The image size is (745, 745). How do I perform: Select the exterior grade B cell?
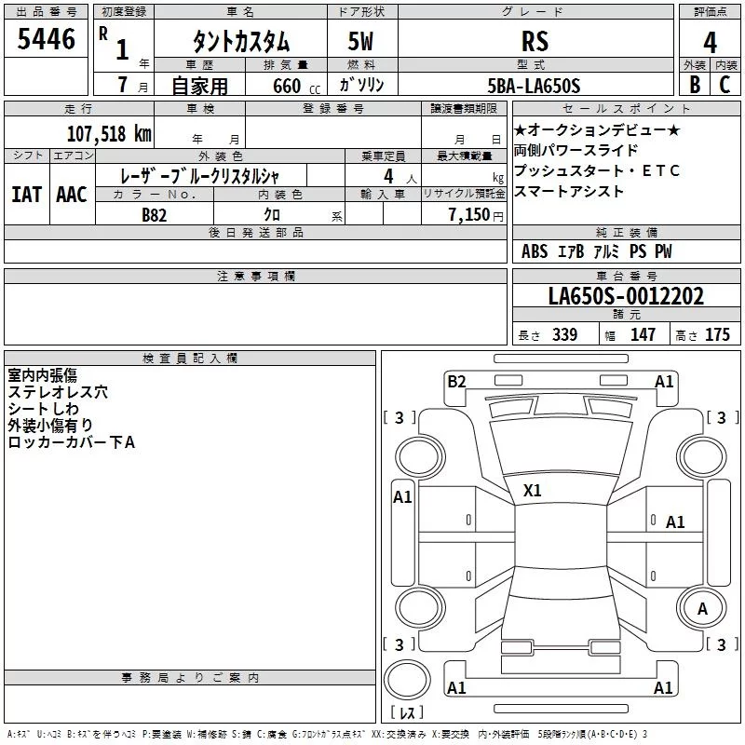694,85
